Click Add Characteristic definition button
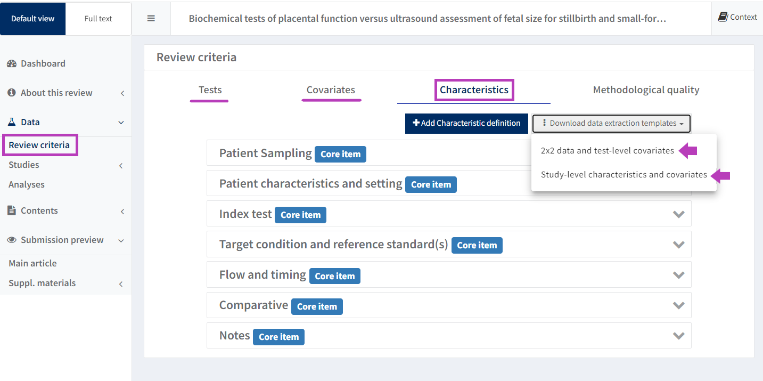This screenshot has width=763, height=381. point(466,123)
